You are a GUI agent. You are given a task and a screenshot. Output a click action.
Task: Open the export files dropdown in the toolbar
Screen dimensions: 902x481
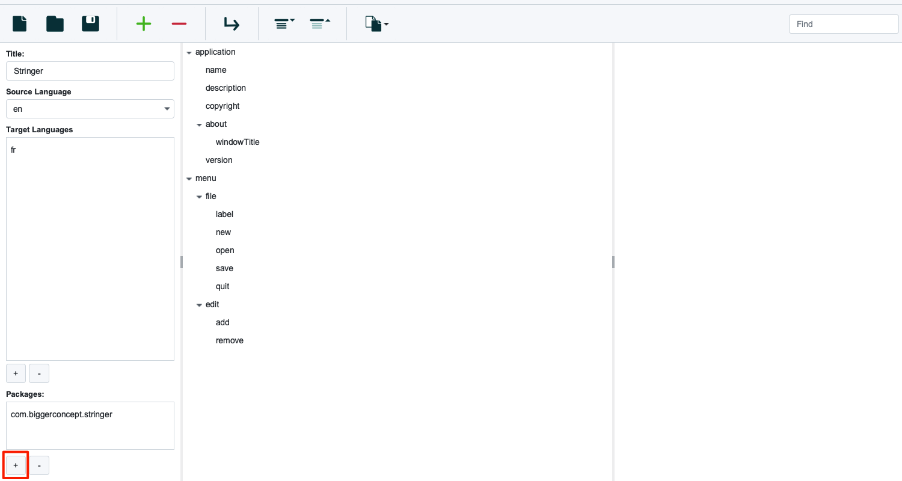coord(376,24)
